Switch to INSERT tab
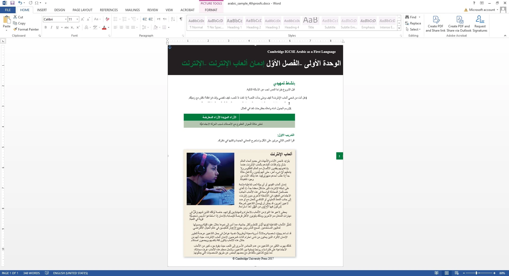This screenshot has width=509, height=276. [x=42, y=10]
